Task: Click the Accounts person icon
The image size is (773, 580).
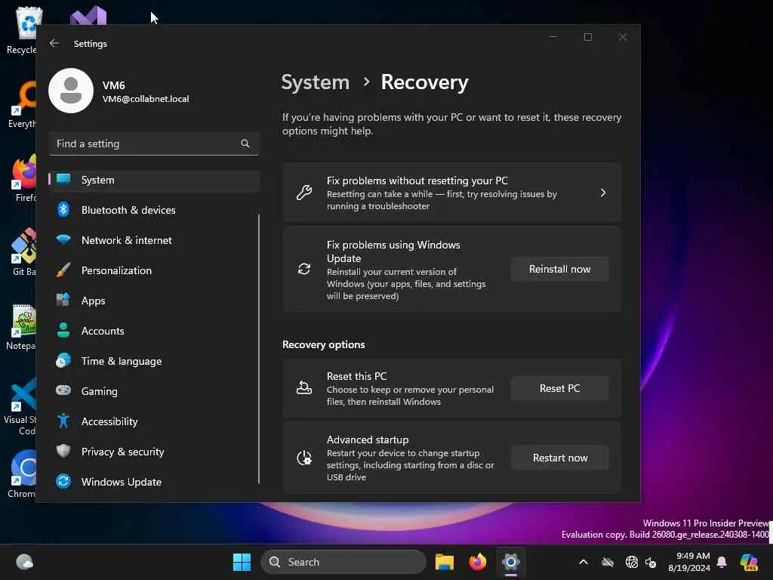Action: tap(63, 331)
